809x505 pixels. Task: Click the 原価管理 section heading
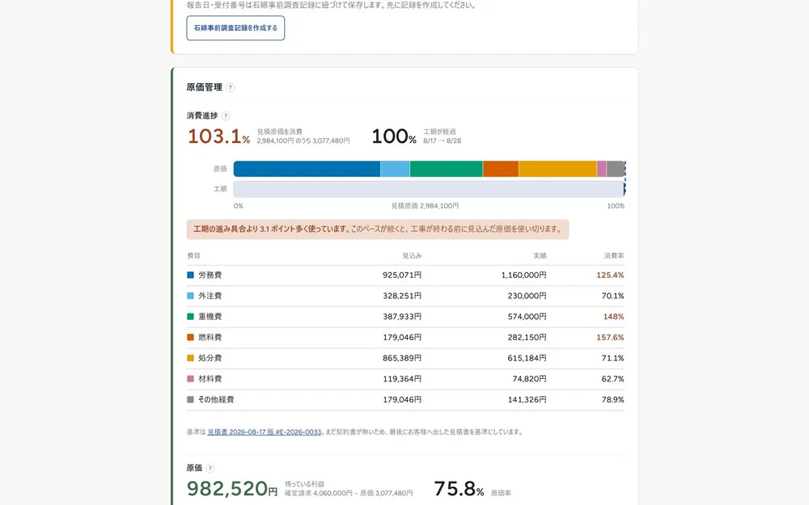point(205,87)
